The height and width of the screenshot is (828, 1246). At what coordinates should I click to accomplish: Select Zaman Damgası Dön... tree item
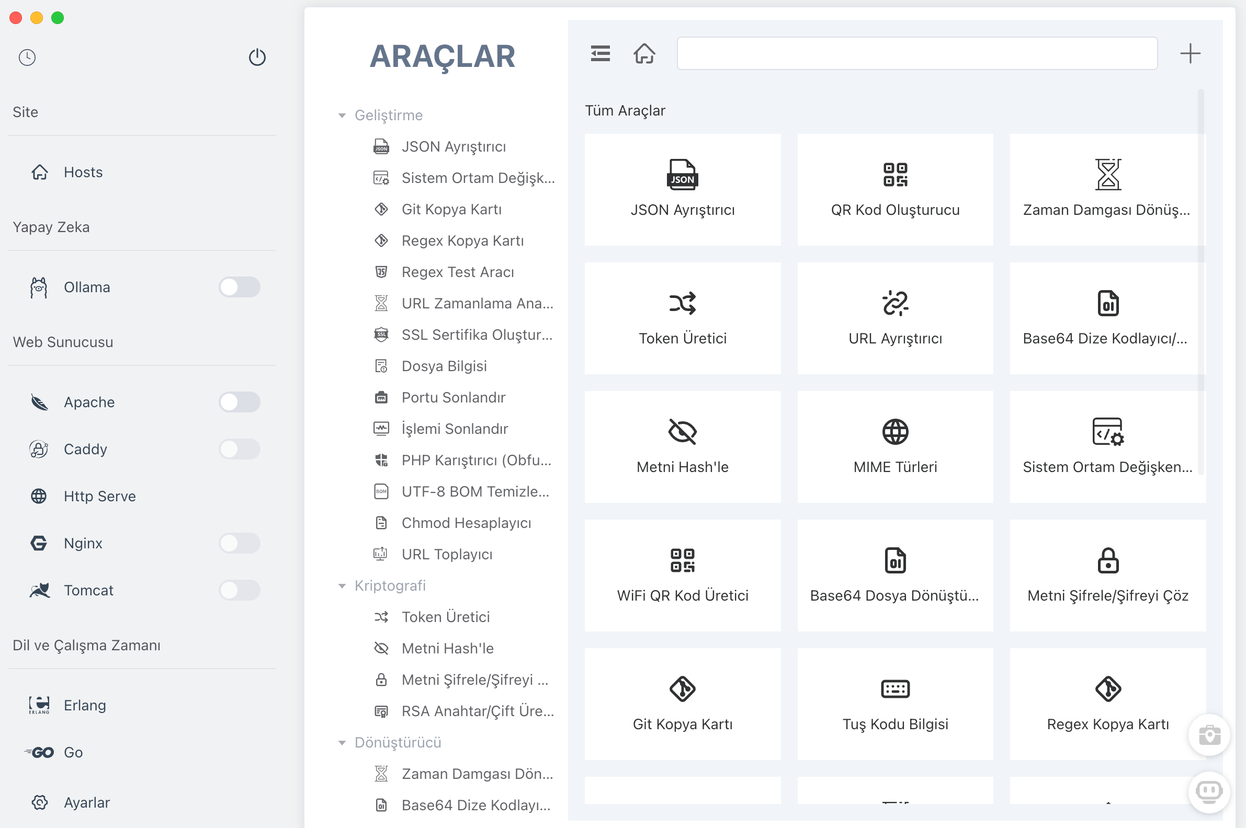point(463,774)
